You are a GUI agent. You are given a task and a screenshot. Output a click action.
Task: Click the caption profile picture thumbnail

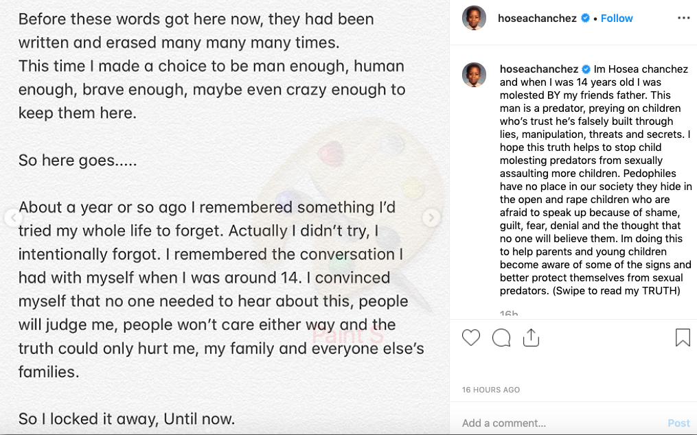474,75
